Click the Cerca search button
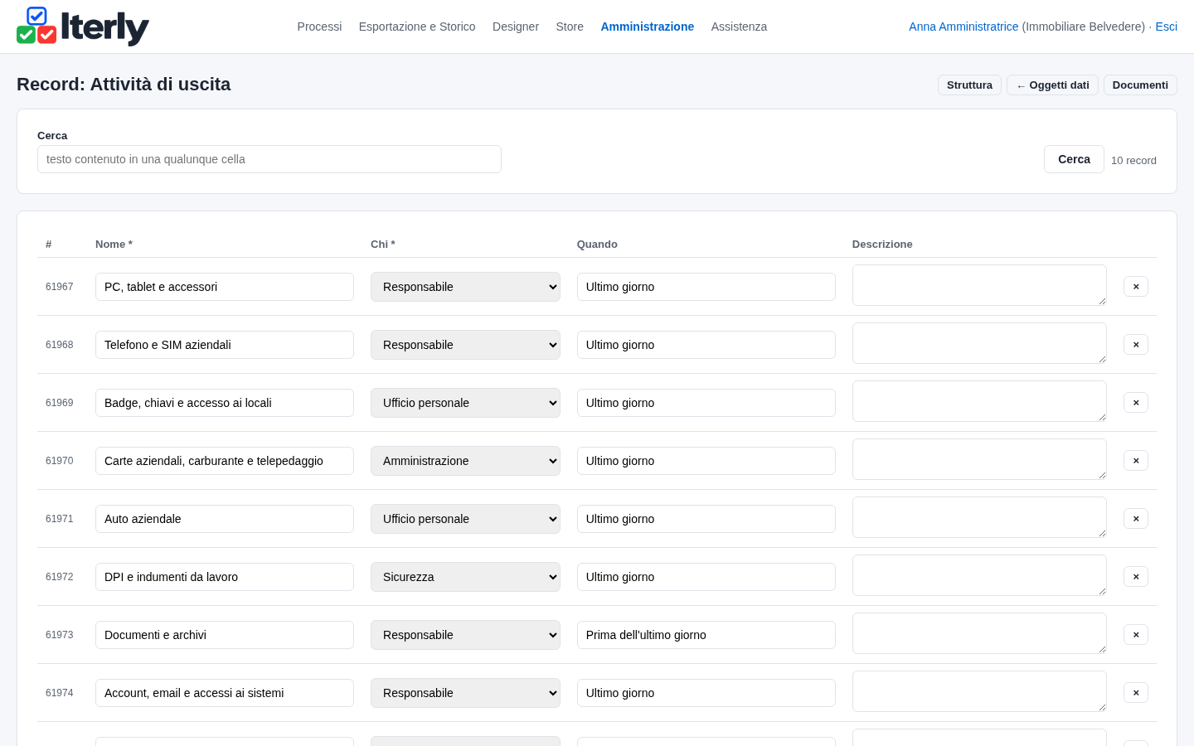The height and width of the screenshot is (746, 1194). [1074, 159]
